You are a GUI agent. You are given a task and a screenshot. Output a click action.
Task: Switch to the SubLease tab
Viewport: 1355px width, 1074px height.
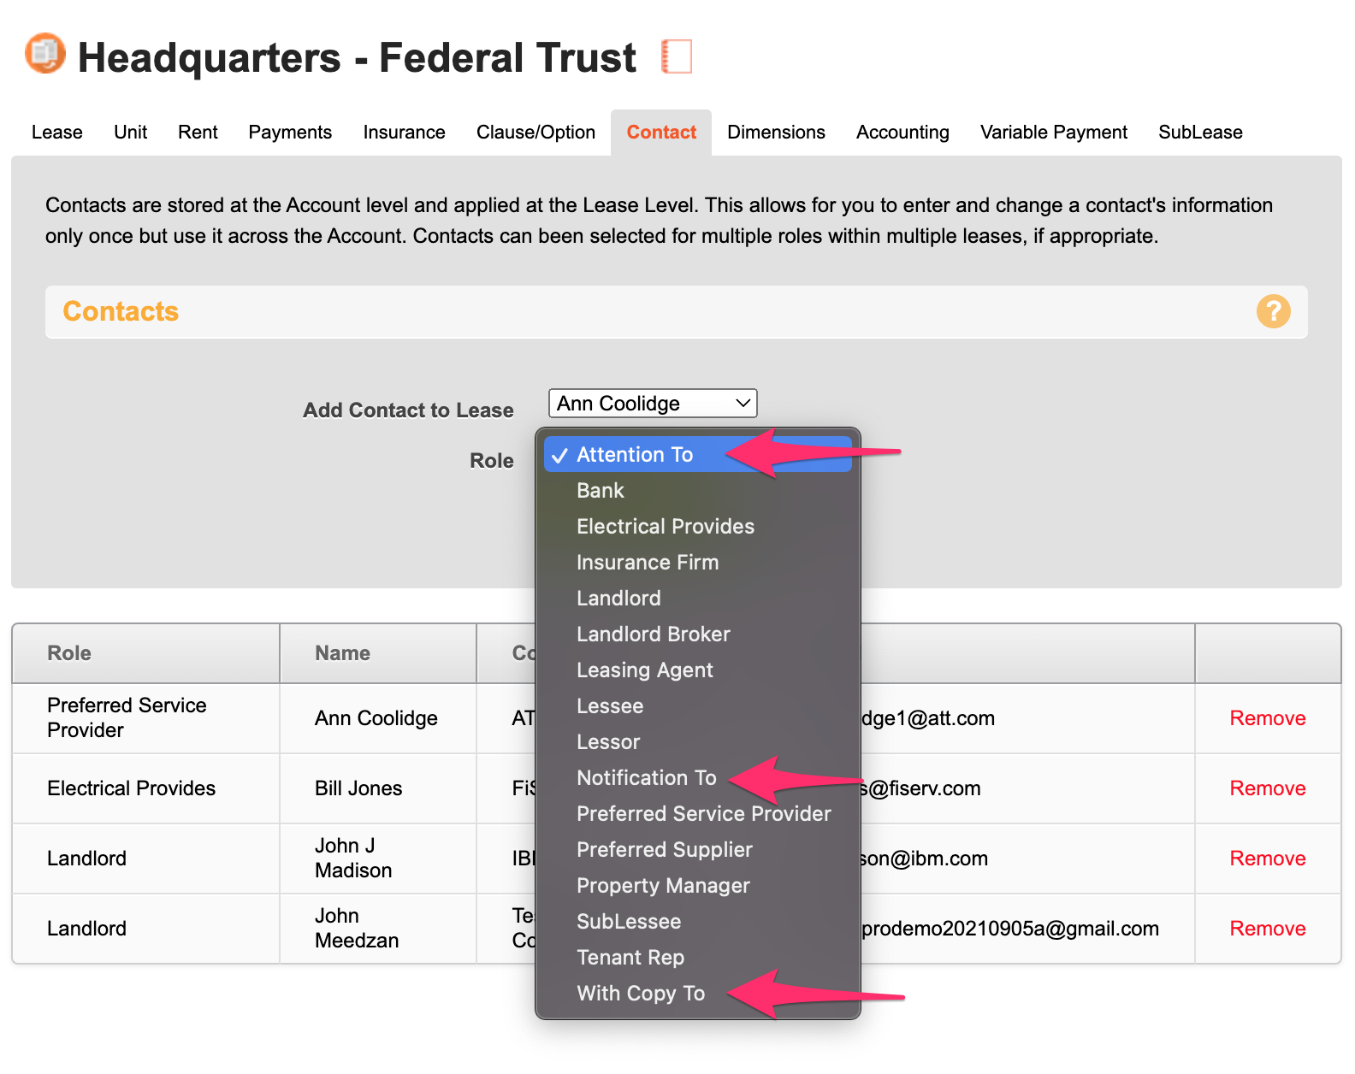(1200, 133)
